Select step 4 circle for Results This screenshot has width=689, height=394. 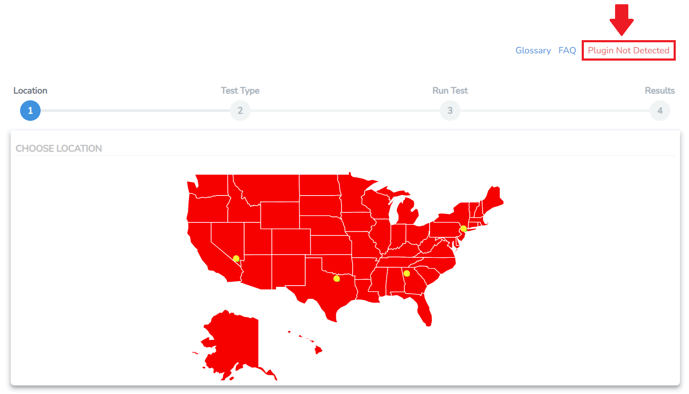point(660,111)
